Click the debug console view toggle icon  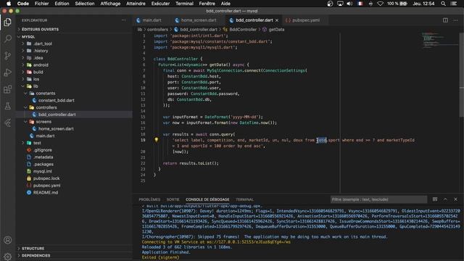pyautogui.click(x=435, y=199)
